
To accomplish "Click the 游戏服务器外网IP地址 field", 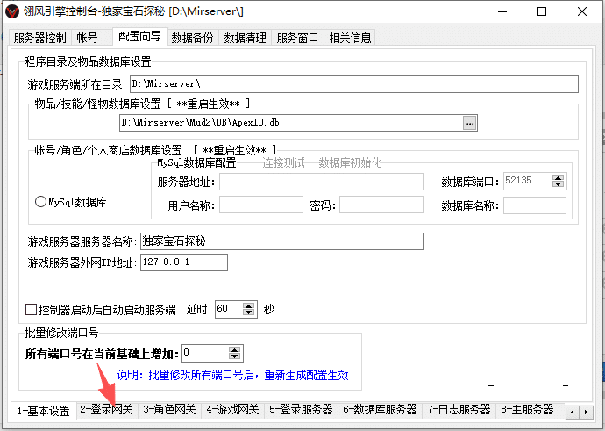I will click(x=182, y=262).
